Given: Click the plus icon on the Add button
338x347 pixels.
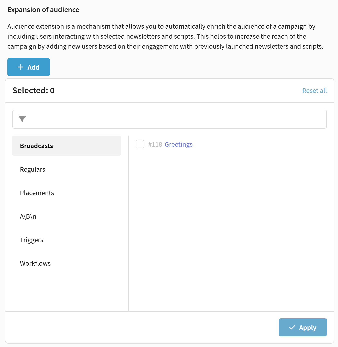Looking at the screenshot, I should pyautogui.click(x=20, y=67).
